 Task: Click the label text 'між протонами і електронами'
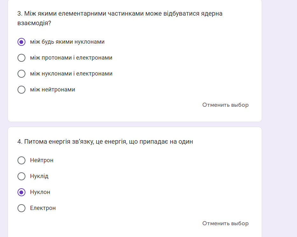71,58
